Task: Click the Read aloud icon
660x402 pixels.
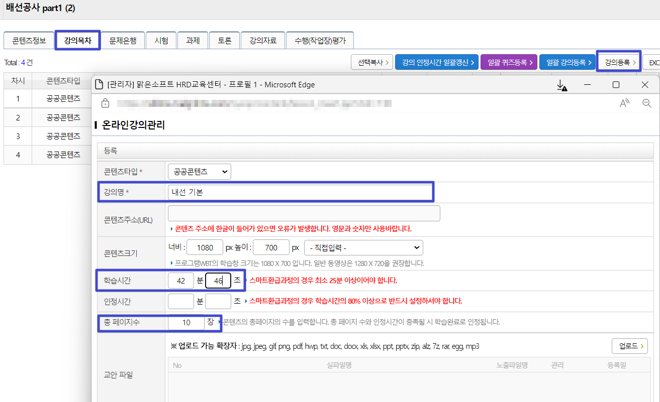Action: point(624,103)
